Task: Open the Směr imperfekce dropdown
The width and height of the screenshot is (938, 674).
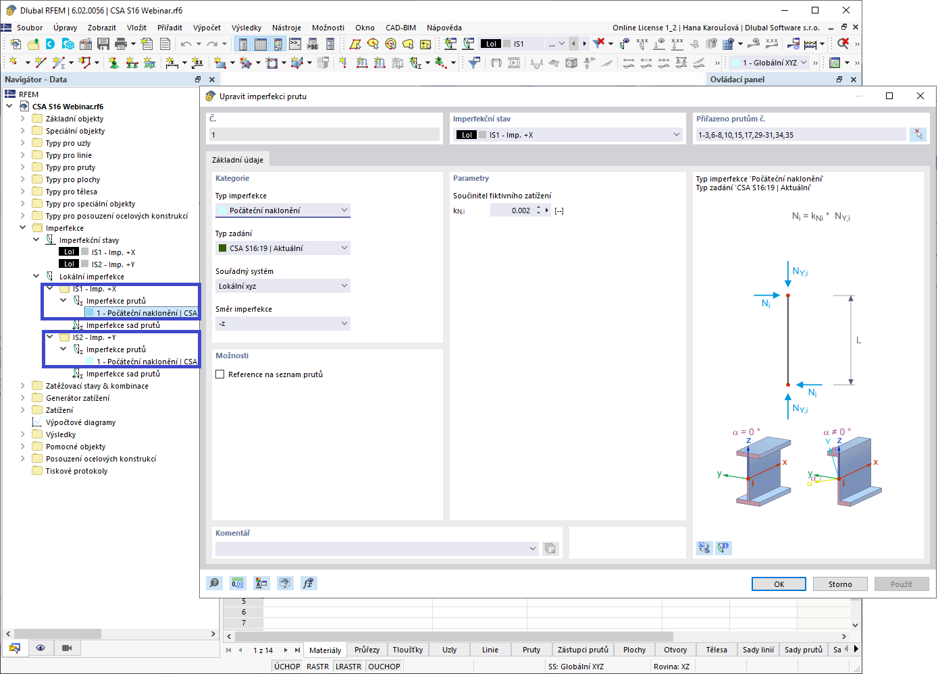Action: click(x=283, y=324)
